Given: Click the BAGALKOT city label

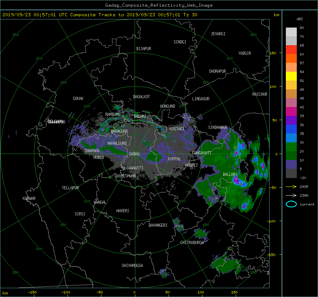Looking at the screenshot, I should point(141,97).
